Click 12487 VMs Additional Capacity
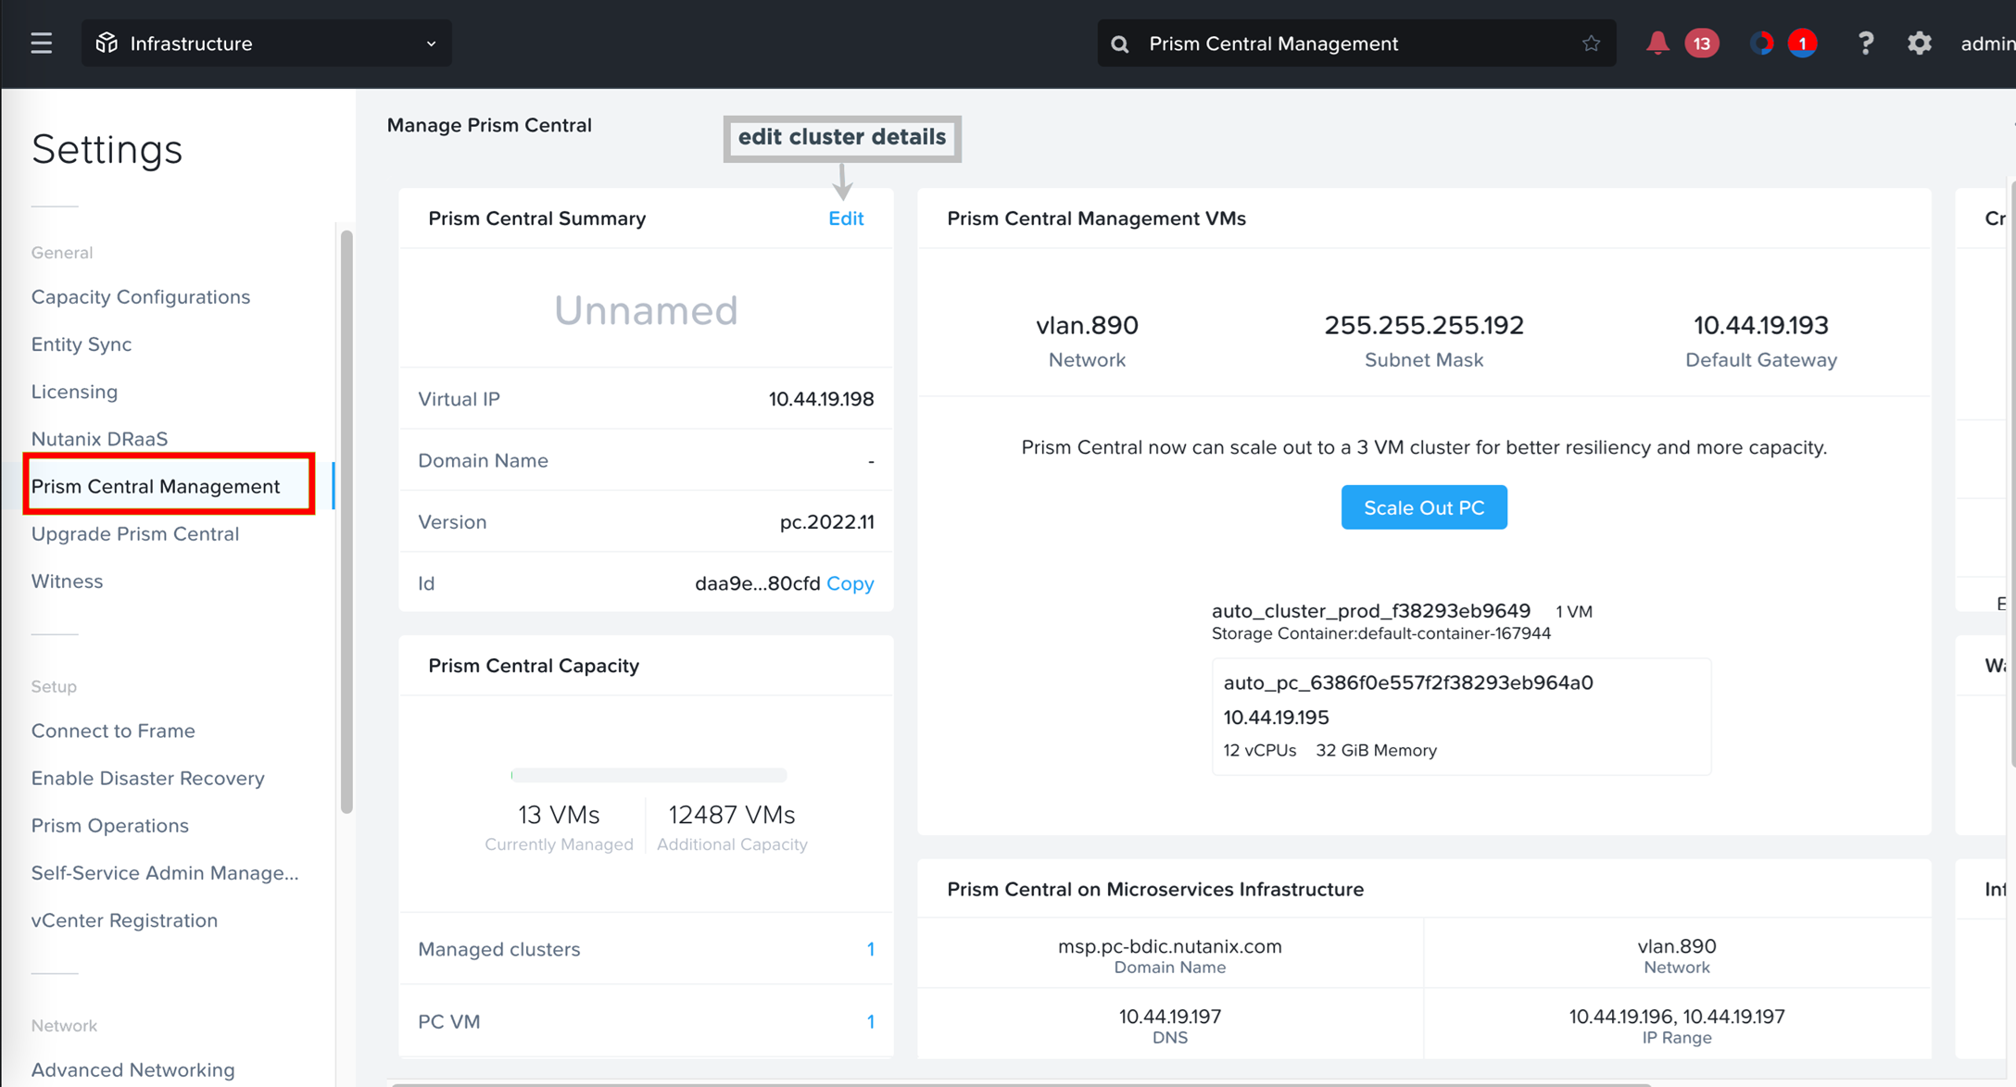The width and height of the screenshot is (2016, 1087). (x=732, y=825)
